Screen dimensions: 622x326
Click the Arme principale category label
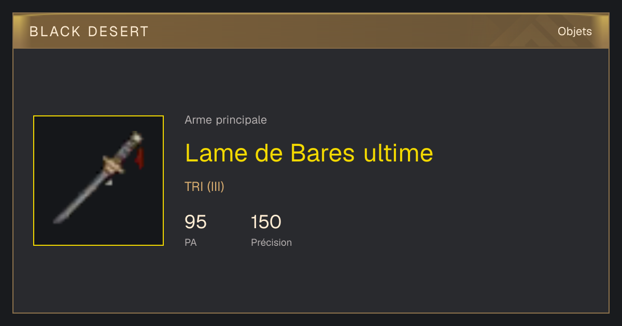pos(225,120)
